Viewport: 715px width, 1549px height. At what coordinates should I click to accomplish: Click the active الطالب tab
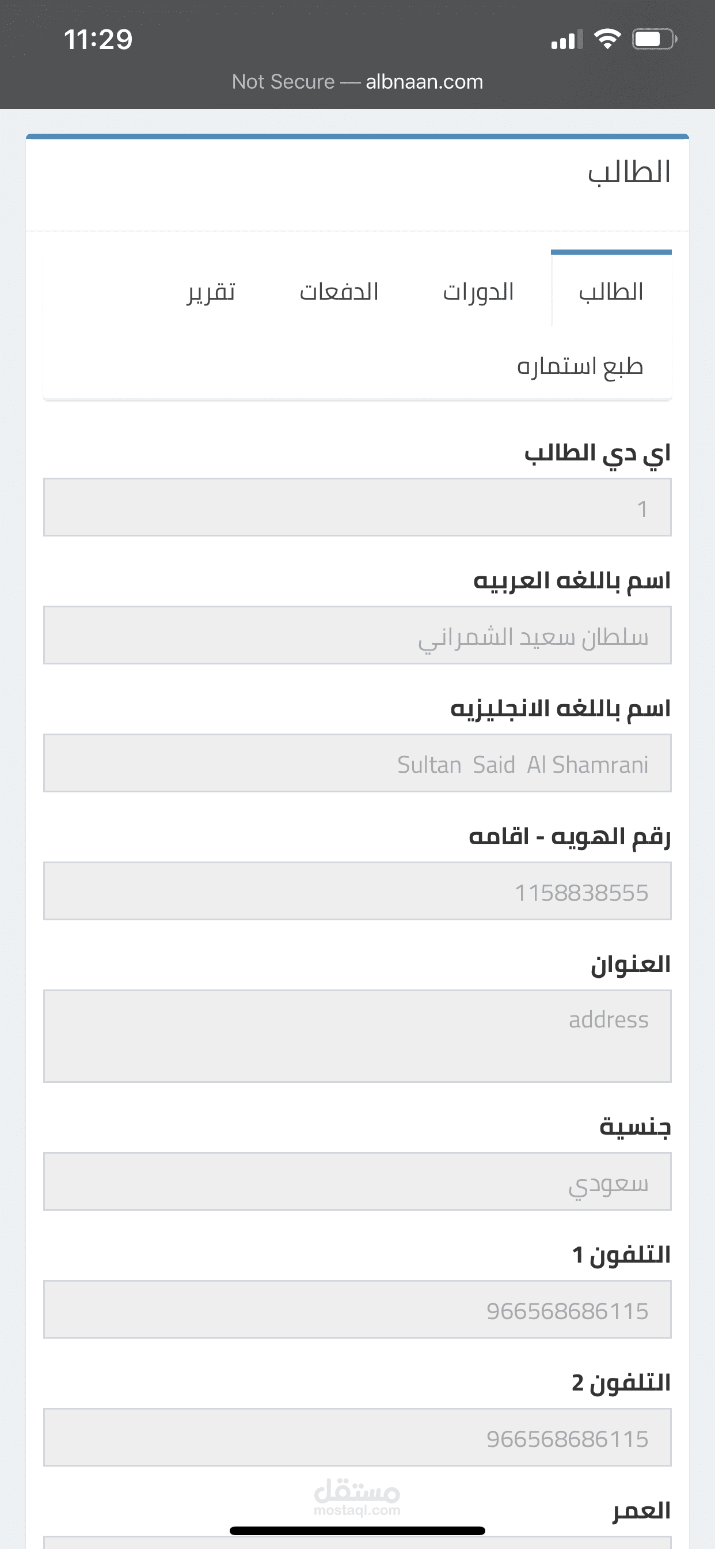611,292
